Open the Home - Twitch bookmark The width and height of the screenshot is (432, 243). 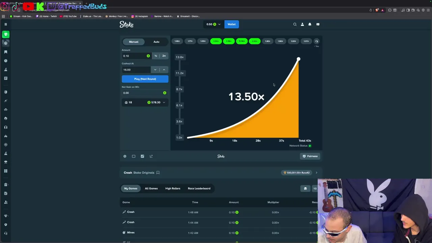pos(47,16)
